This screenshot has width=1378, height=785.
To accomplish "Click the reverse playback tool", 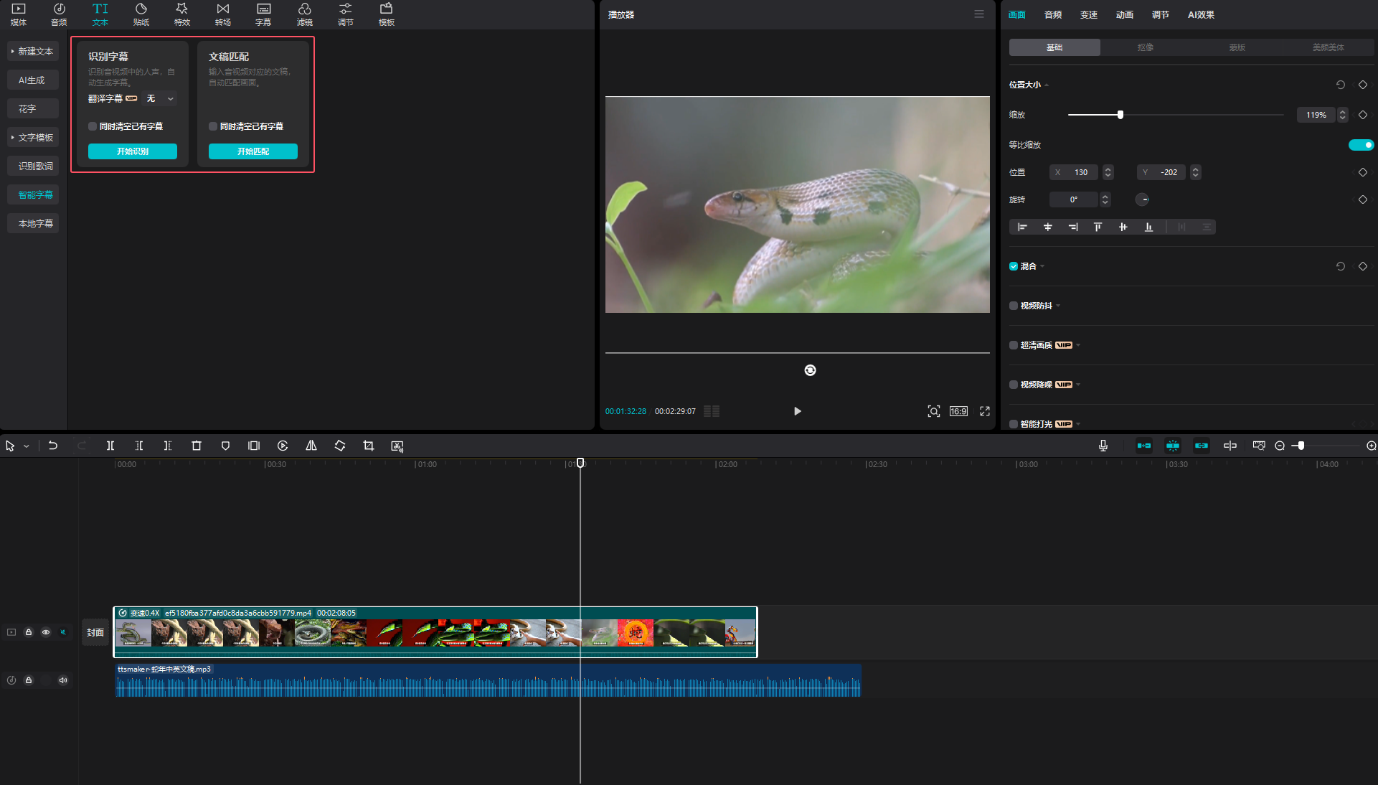I will [283, 446].
